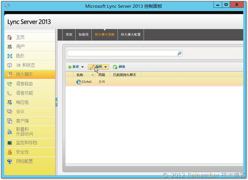Click the green refresh arrow icon
The height and width of the screenshot is (180, 248).
115,67
